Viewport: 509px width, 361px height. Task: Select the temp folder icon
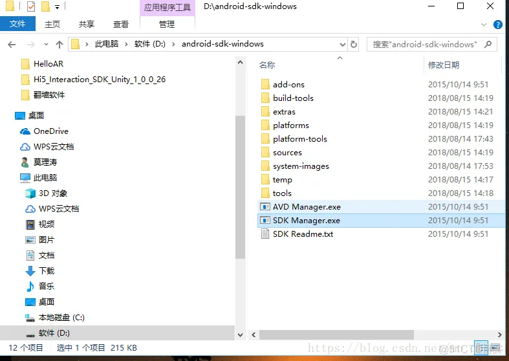coord(265,179)
